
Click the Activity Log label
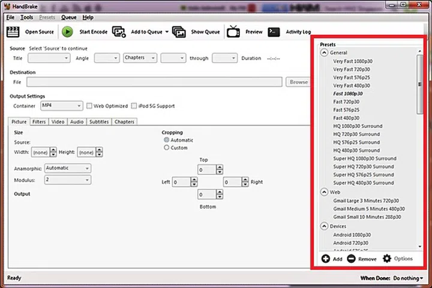(x=298, y=32)
